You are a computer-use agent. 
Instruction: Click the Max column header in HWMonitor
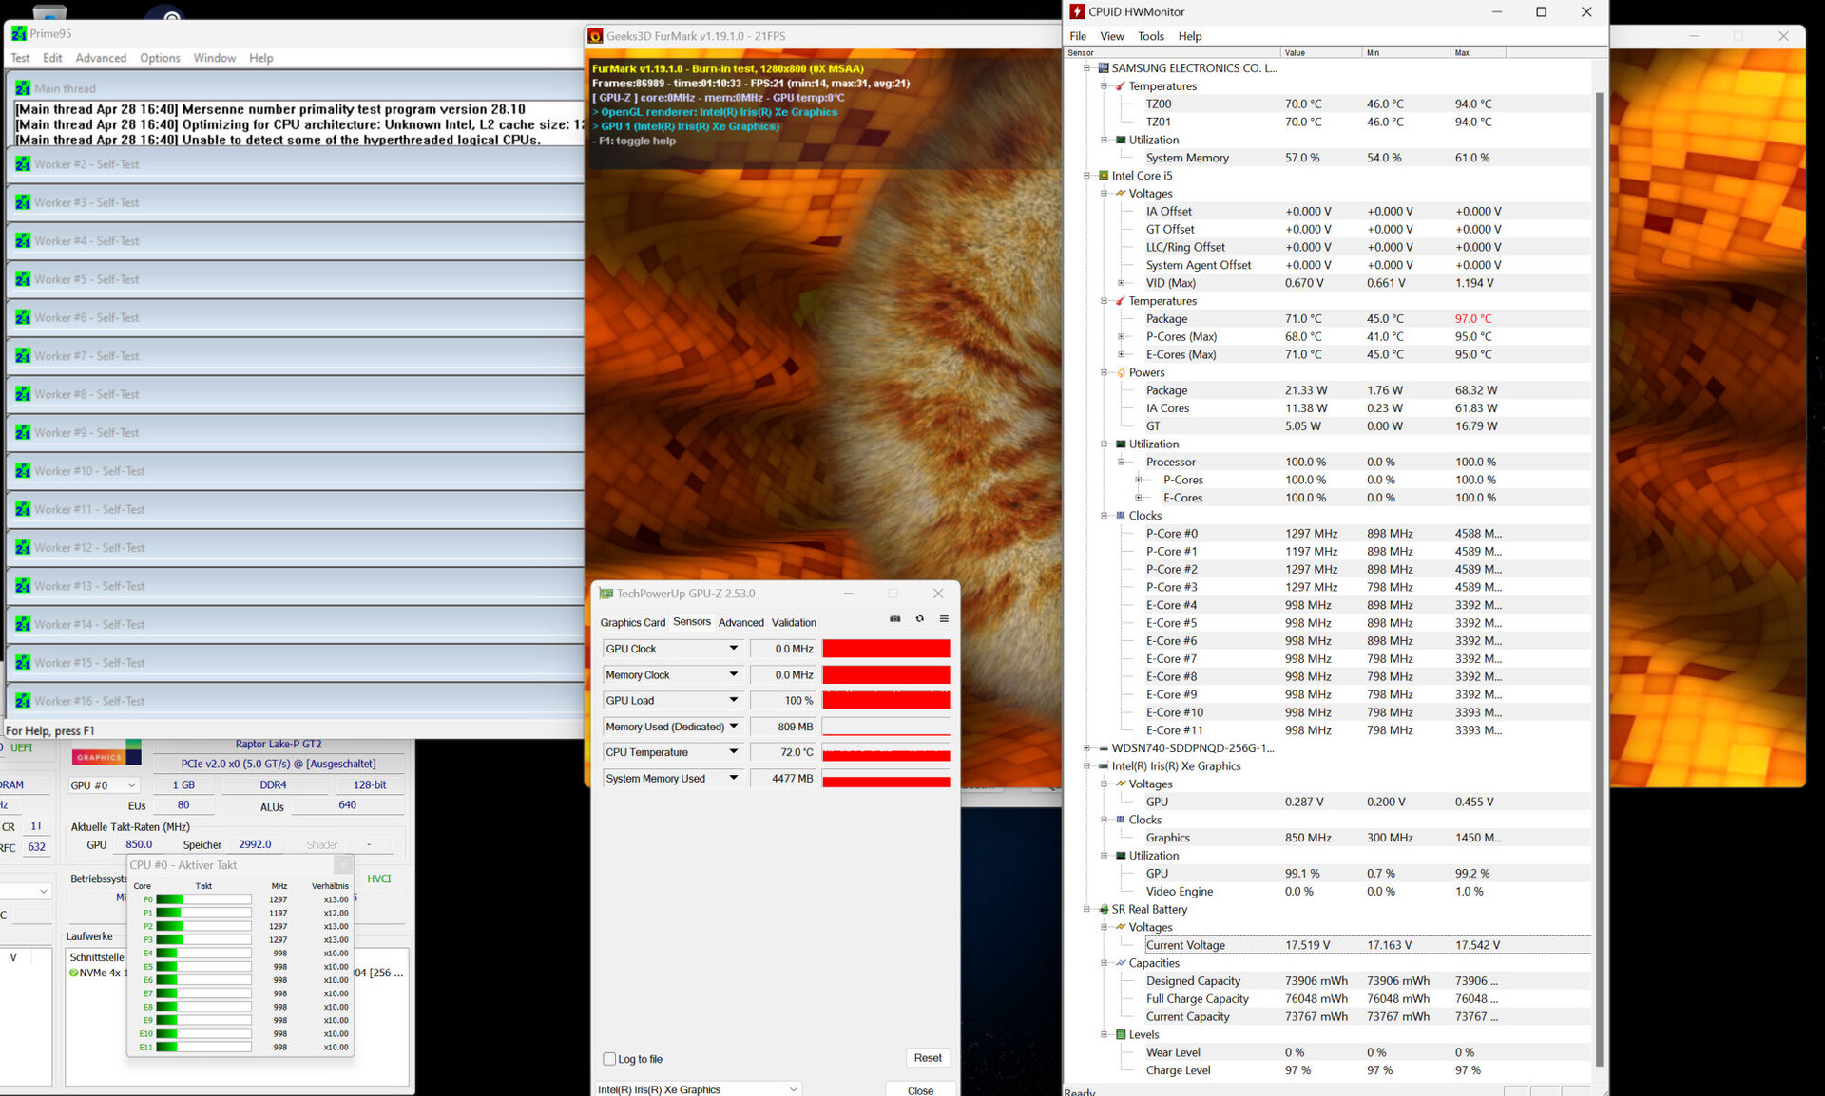pyautogui.click(x=1477, y=52)
